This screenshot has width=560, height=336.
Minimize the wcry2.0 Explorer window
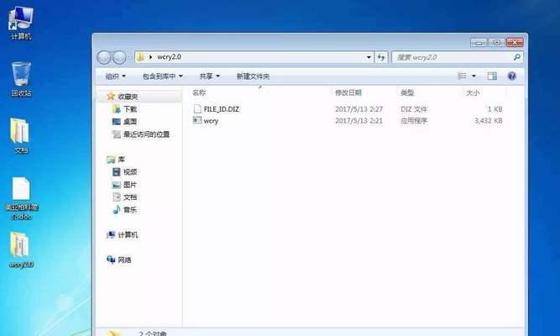click(479, 42)
